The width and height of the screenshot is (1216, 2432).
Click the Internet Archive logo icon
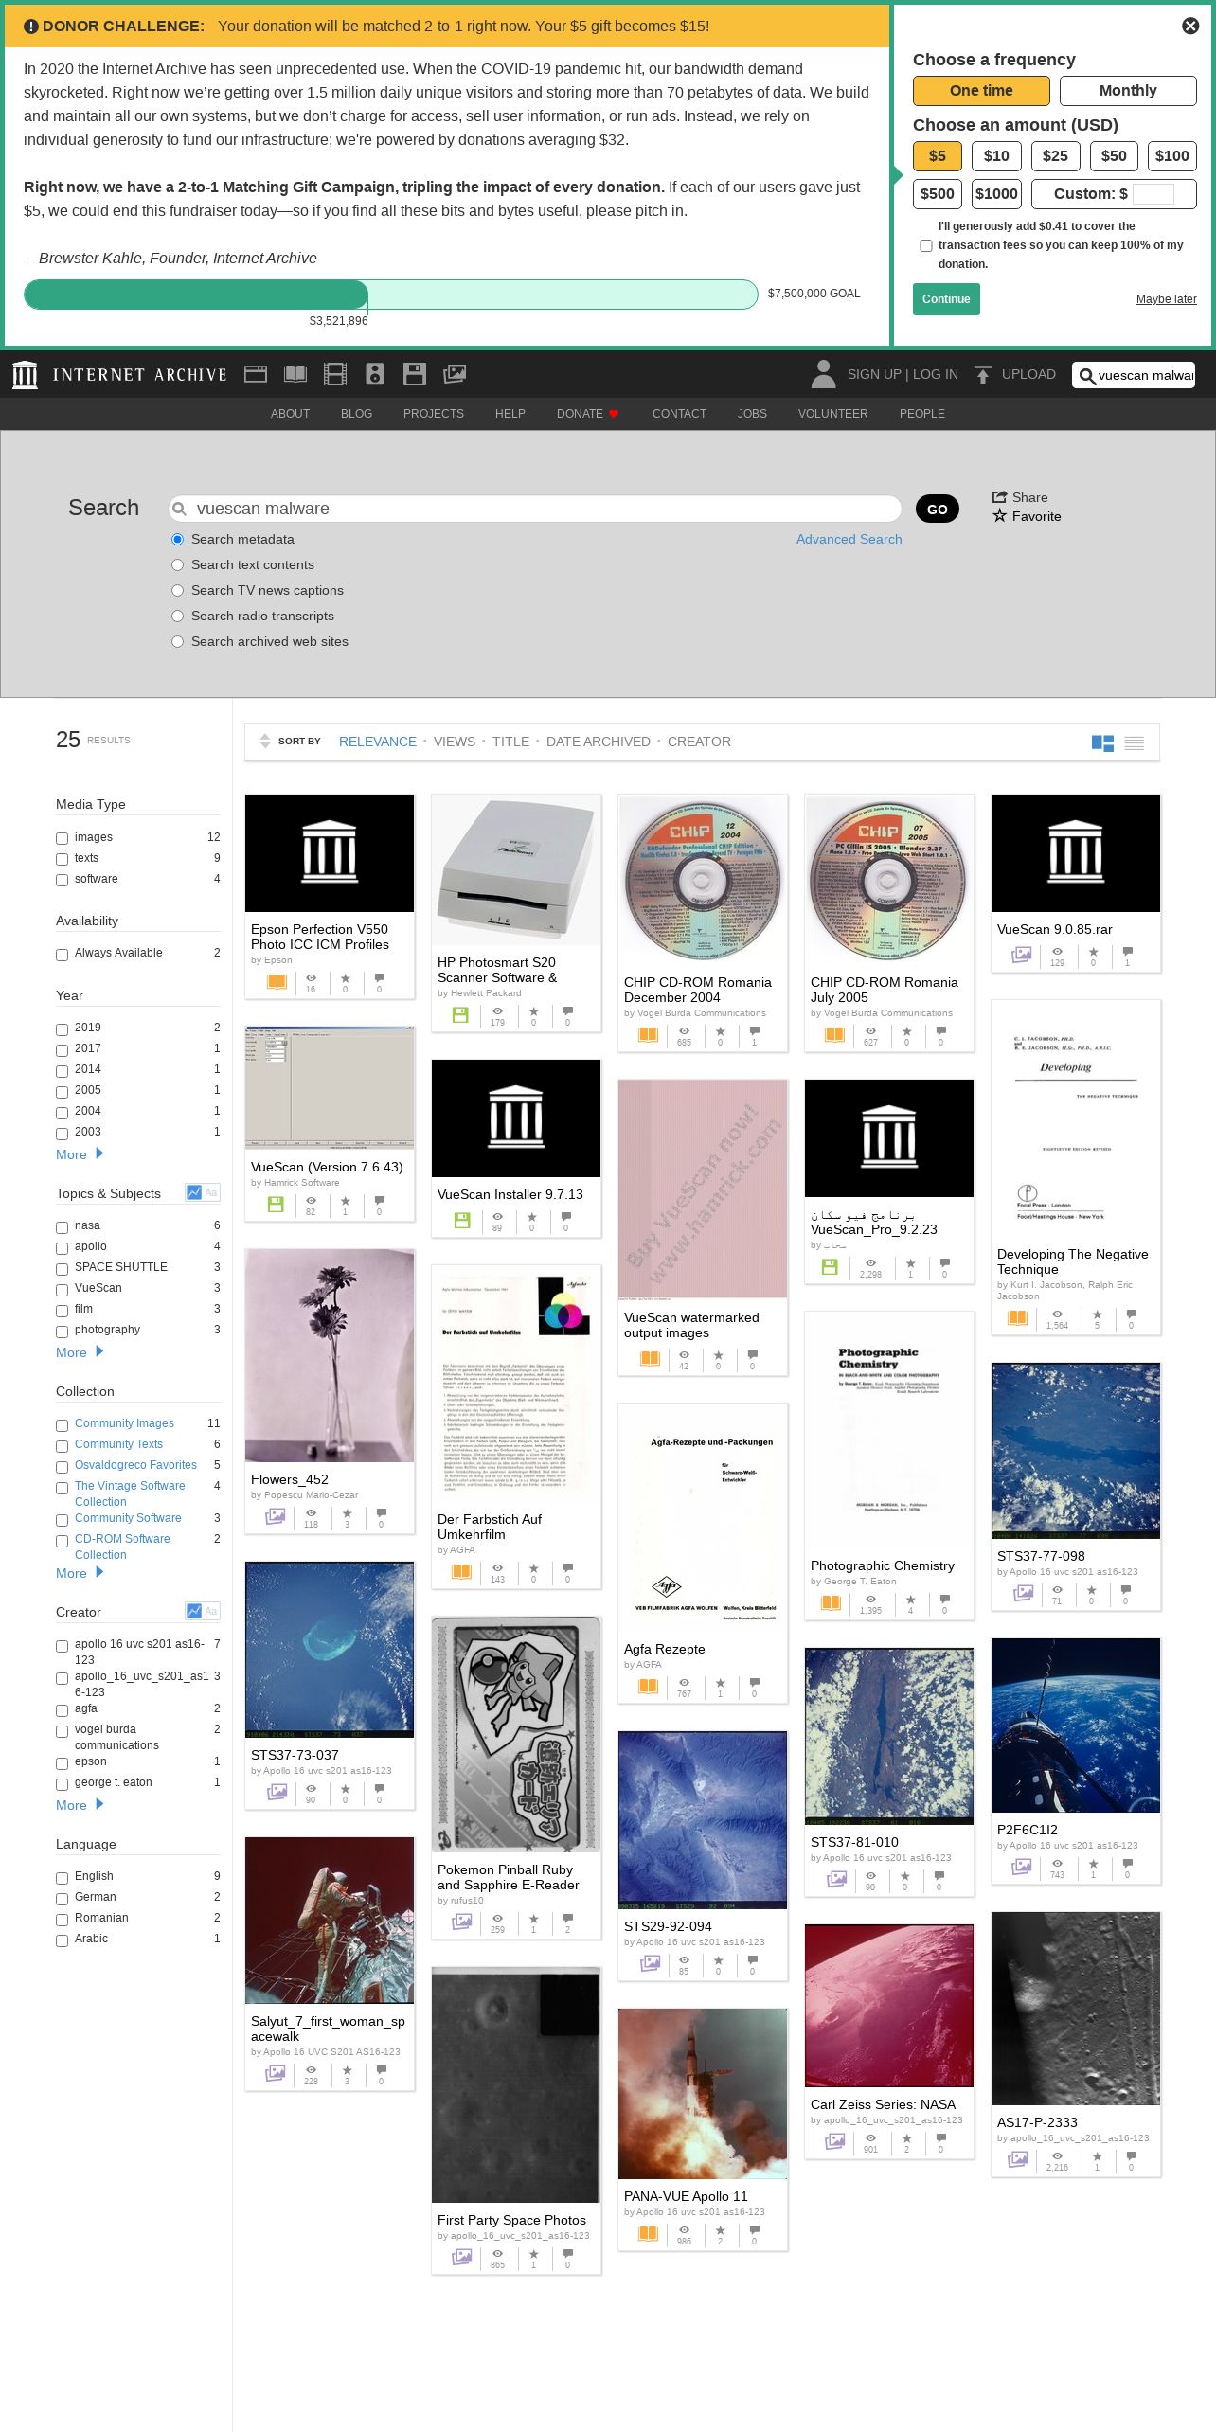(26, 375)
